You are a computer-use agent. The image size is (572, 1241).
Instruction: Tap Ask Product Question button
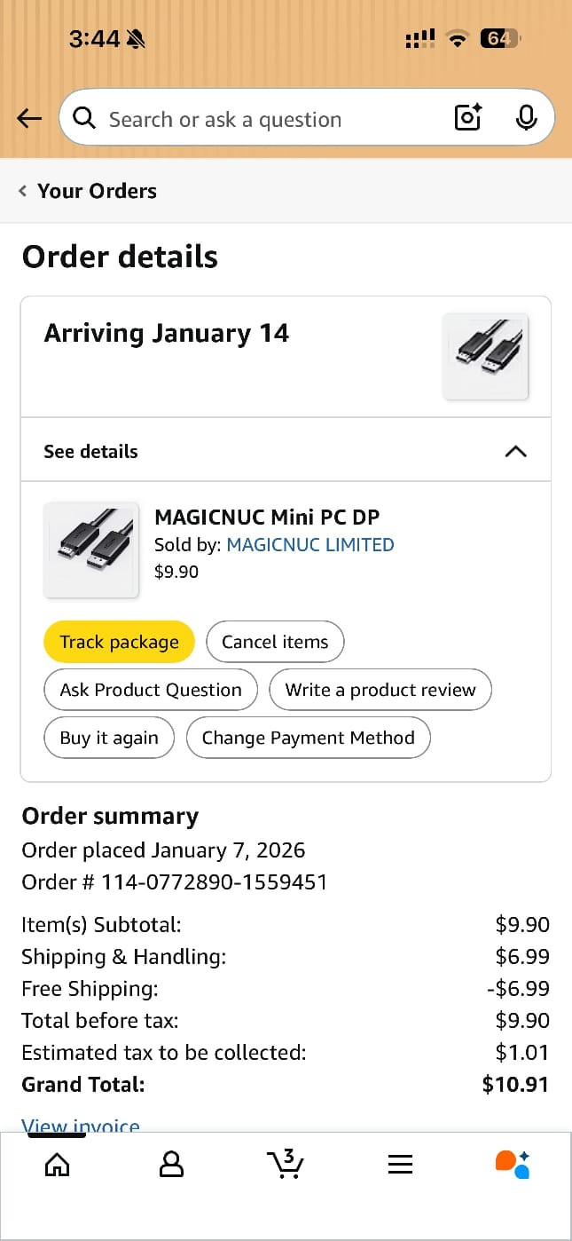[x=151, y=690]
